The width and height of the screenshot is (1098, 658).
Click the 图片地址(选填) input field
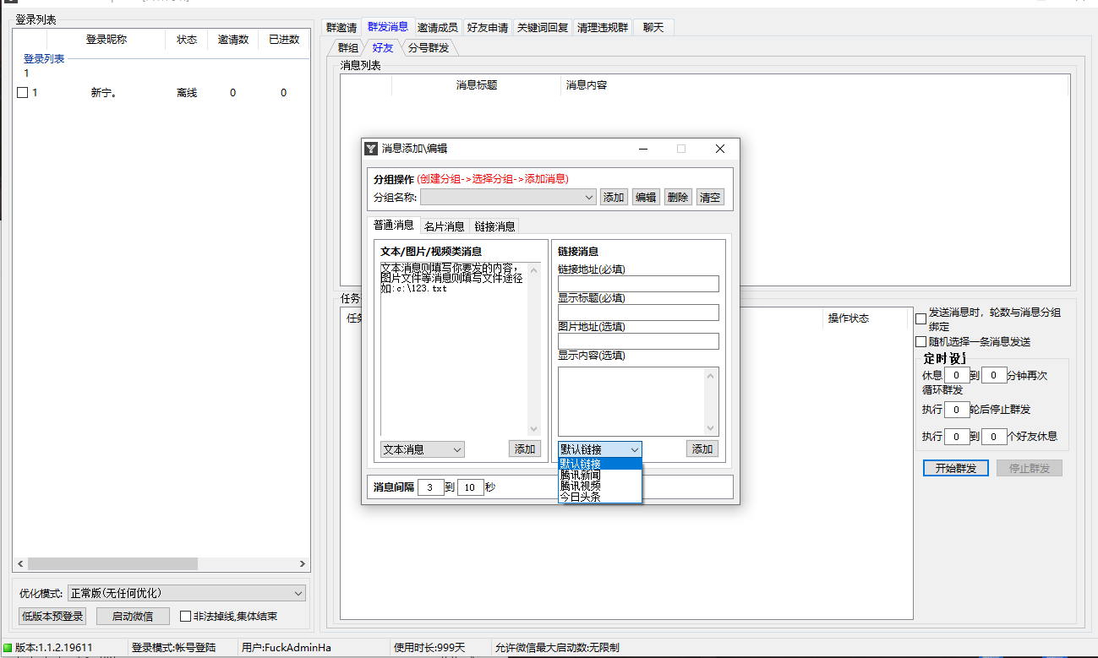pos(638,341)
